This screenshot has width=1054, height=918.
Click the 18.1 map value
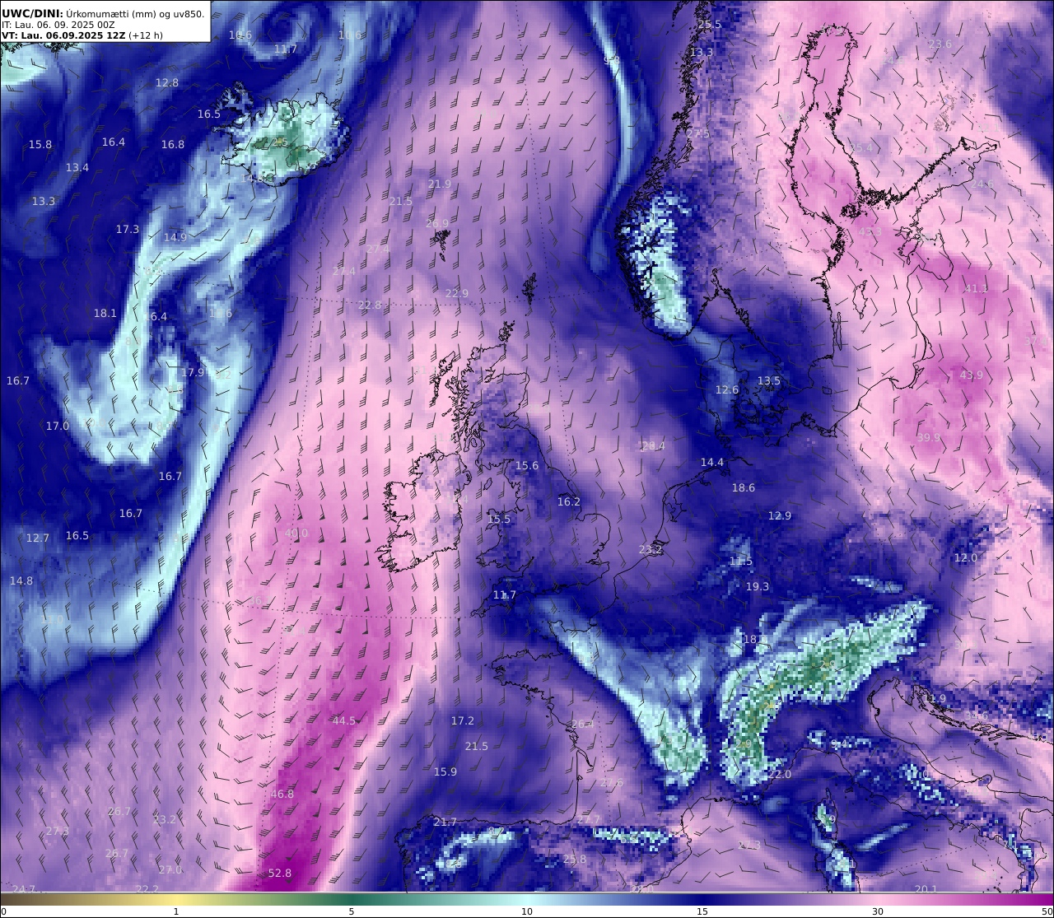point(105,313)
